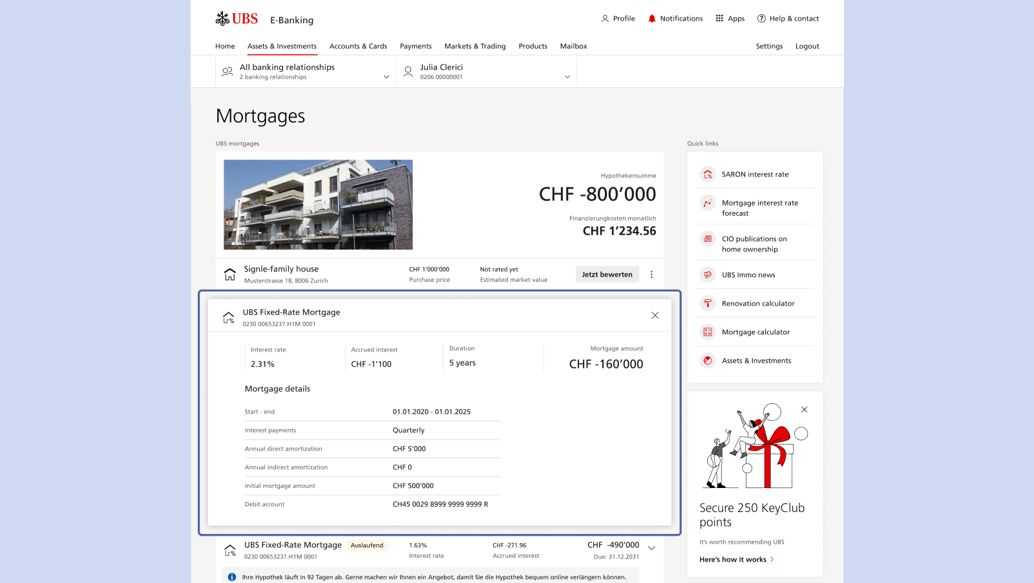
Task: Click the Julia Clerici user icon
Action: click(x=408, y=72)
